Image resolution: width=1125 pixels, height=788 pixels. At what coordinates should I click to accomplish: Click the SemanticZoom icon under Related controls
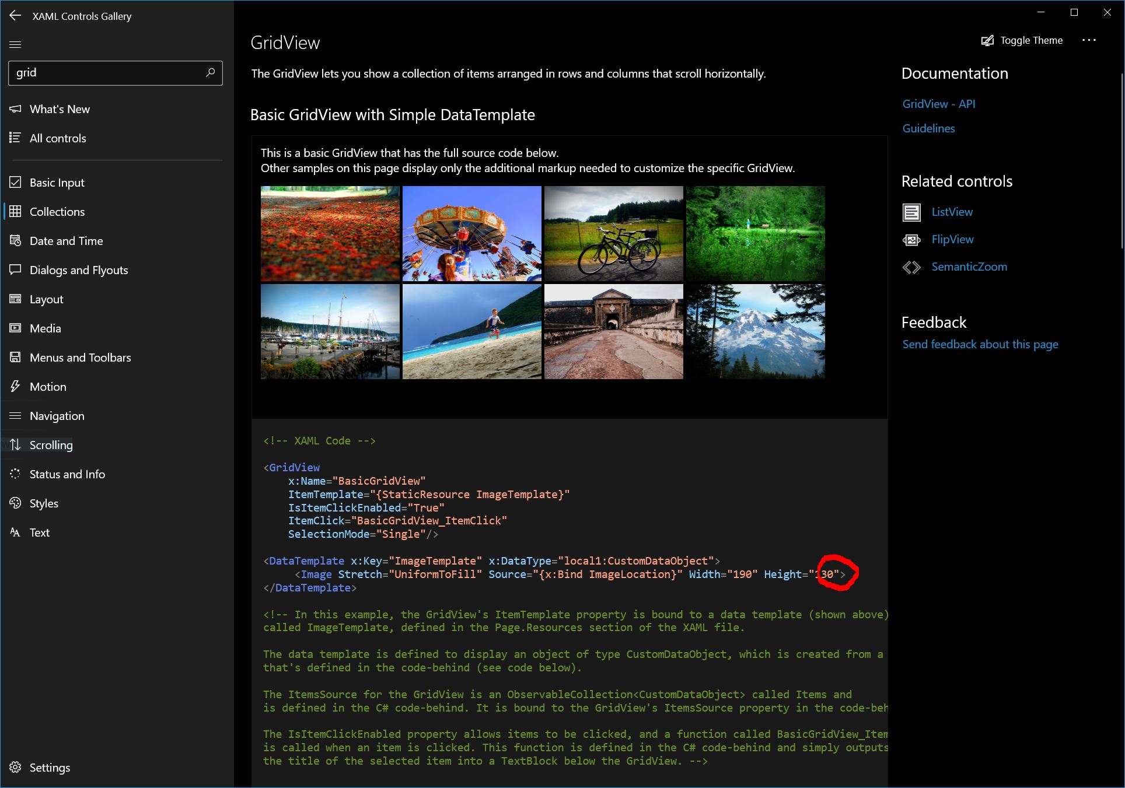[911, 267]
